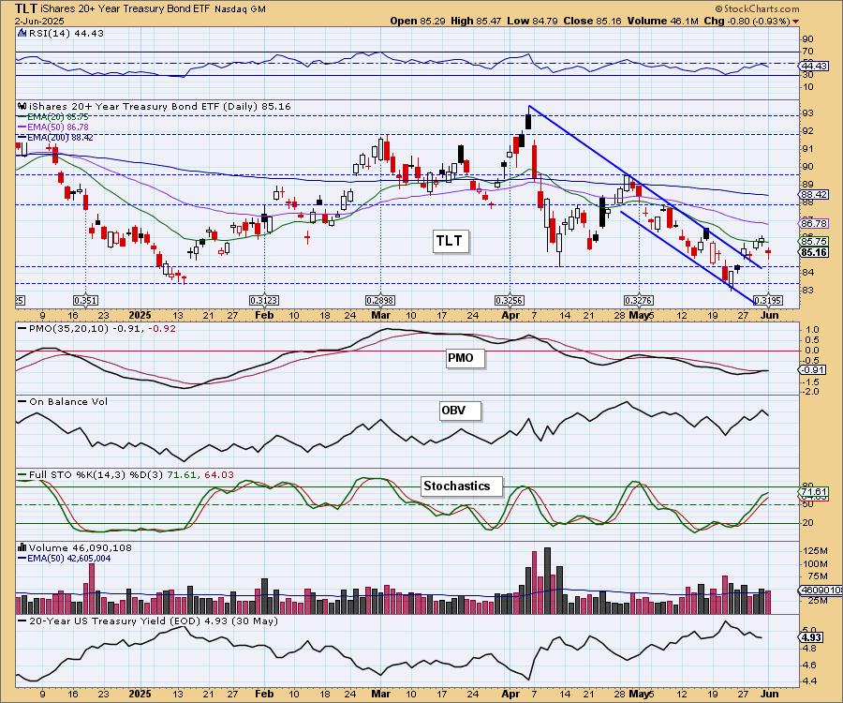Click the green line marker for EMA(20) 85.75

coord(22,117)
